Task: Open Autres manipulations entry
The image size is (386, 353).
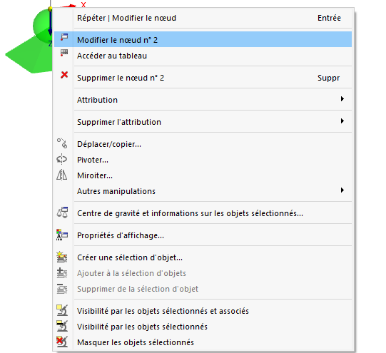Action: pyautogui.click(x=203, y=191)
